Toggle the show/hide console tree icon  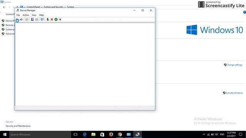point(27,20)
